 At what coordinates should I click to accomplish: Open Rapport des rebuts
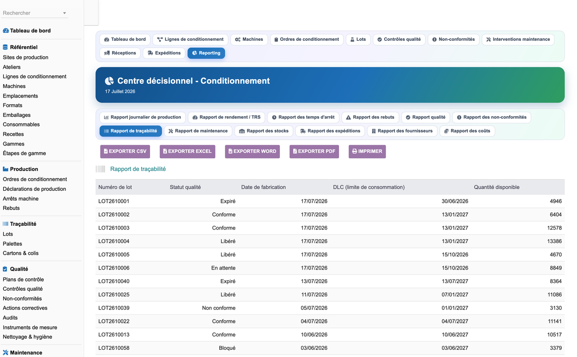pos(370,117)
